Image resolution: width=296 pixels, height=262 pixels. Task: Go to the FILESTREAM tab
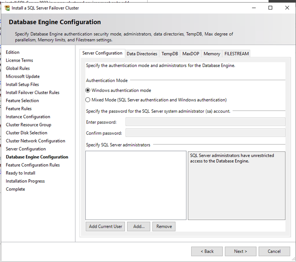(237, 54)
